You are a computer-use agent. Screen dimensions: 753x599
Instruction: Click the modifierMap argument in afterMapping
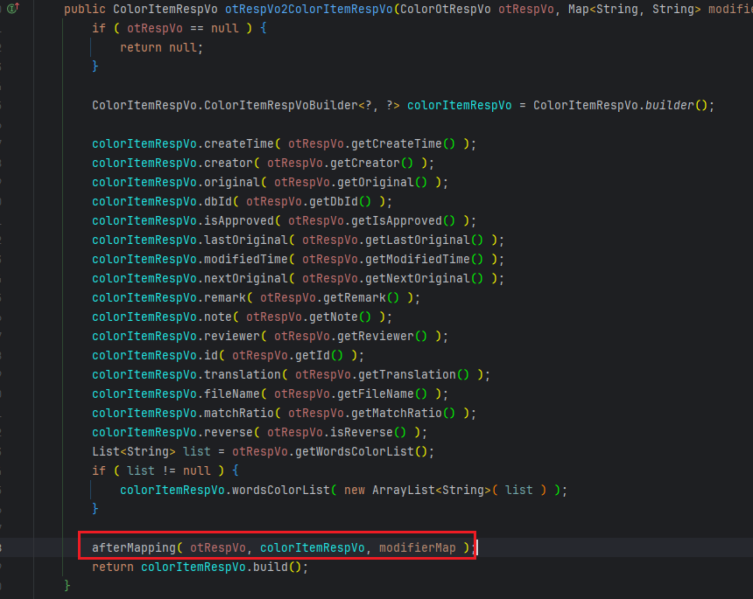(419, 547)
